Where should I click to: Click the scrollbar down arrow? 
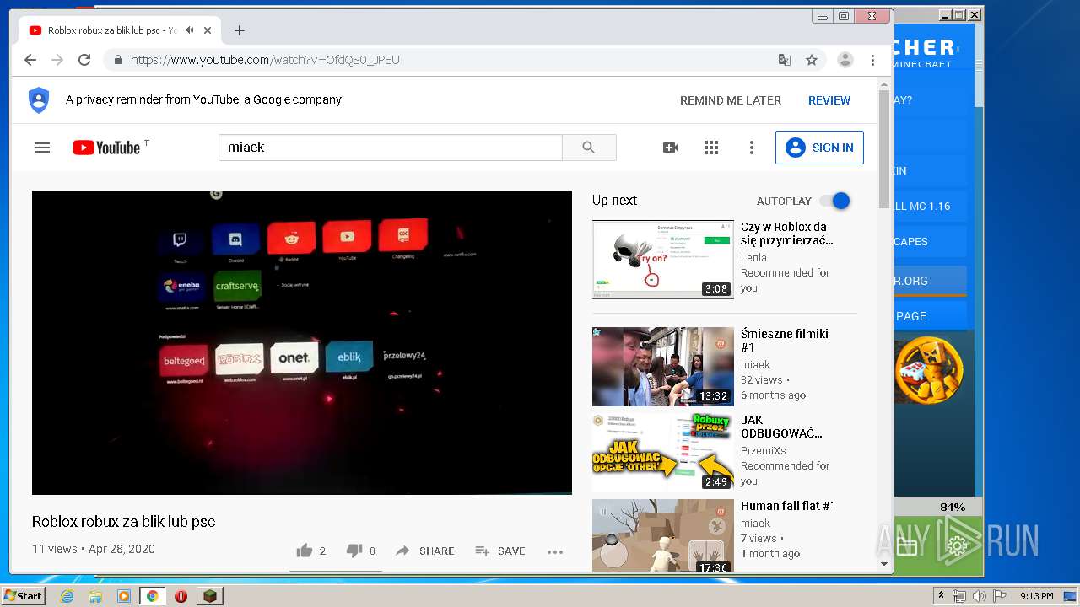pyautogui.click(x=884, y=564)
